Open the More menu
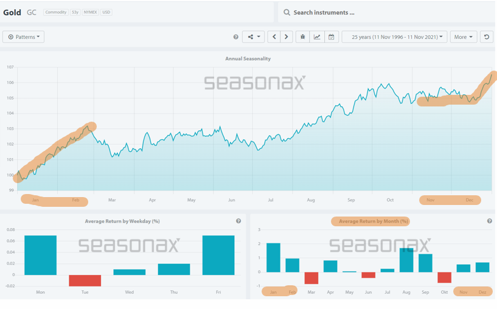 (463, 37)
